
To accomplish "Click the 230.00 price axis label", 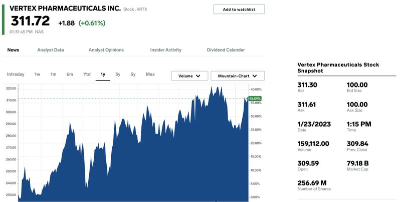I will tap(11, 195).
